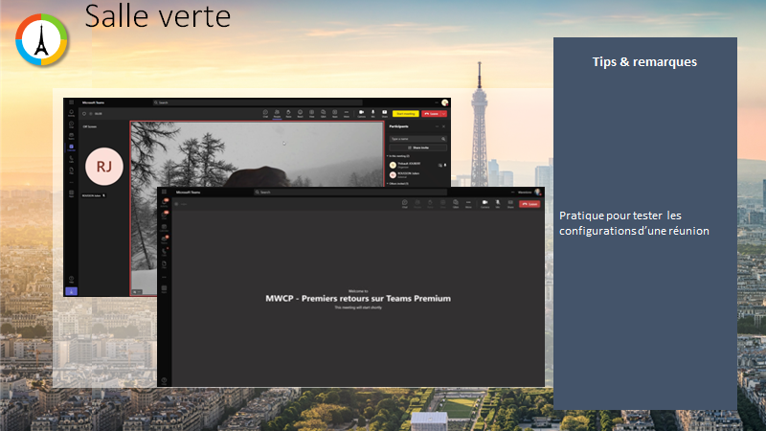Click the yellow Start meeting button
The width and height of the screenshot is (766, 431).
(405, 113)
